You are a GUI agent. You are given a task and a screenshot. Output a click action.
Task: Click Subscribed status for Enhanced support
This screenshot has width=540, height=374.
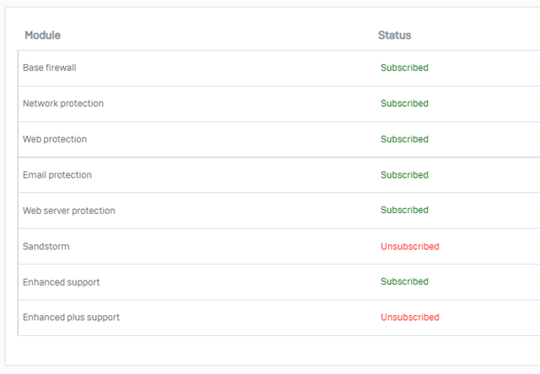click(404, 281)
